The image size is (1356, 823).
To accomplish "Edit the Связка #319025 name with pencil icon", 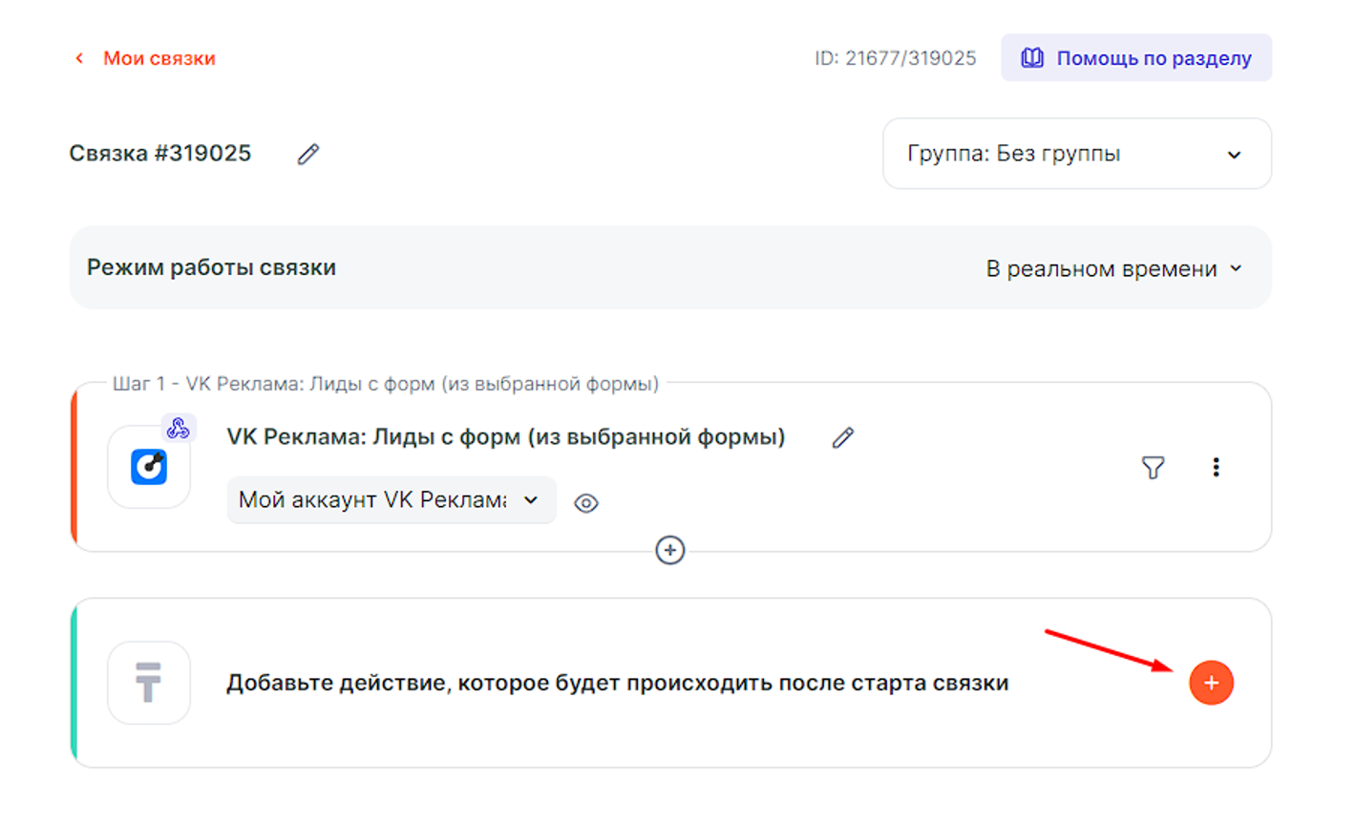I will 307,154.
